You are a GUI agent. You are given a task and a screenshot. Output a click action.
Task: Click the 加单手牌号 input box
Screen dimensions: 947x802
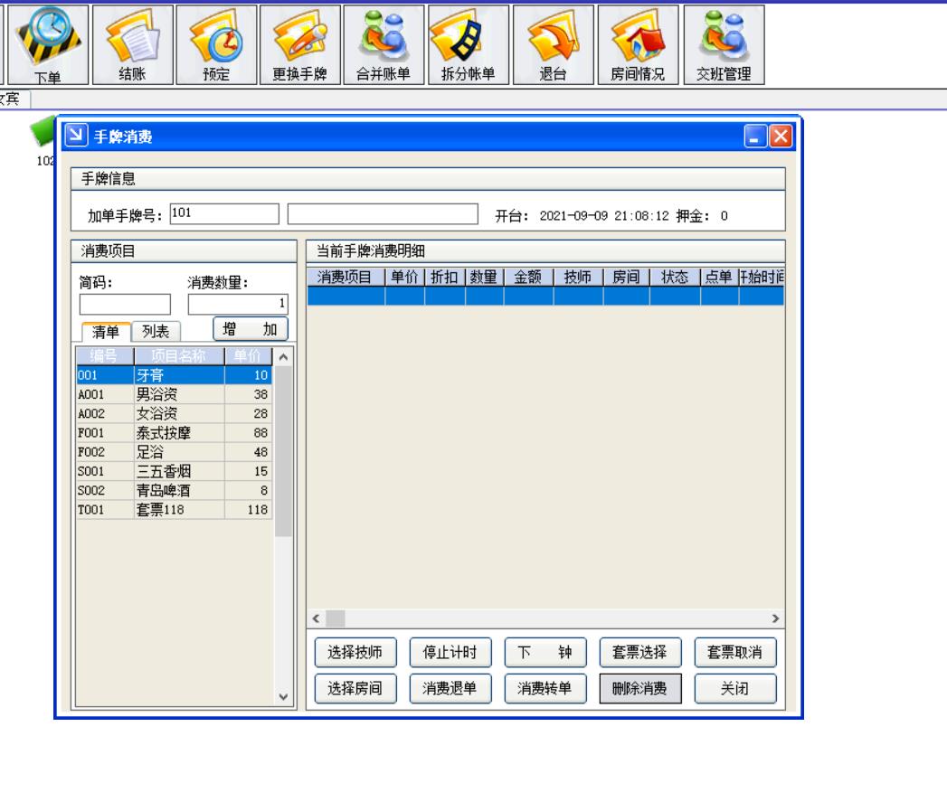[x=224, y=213]
